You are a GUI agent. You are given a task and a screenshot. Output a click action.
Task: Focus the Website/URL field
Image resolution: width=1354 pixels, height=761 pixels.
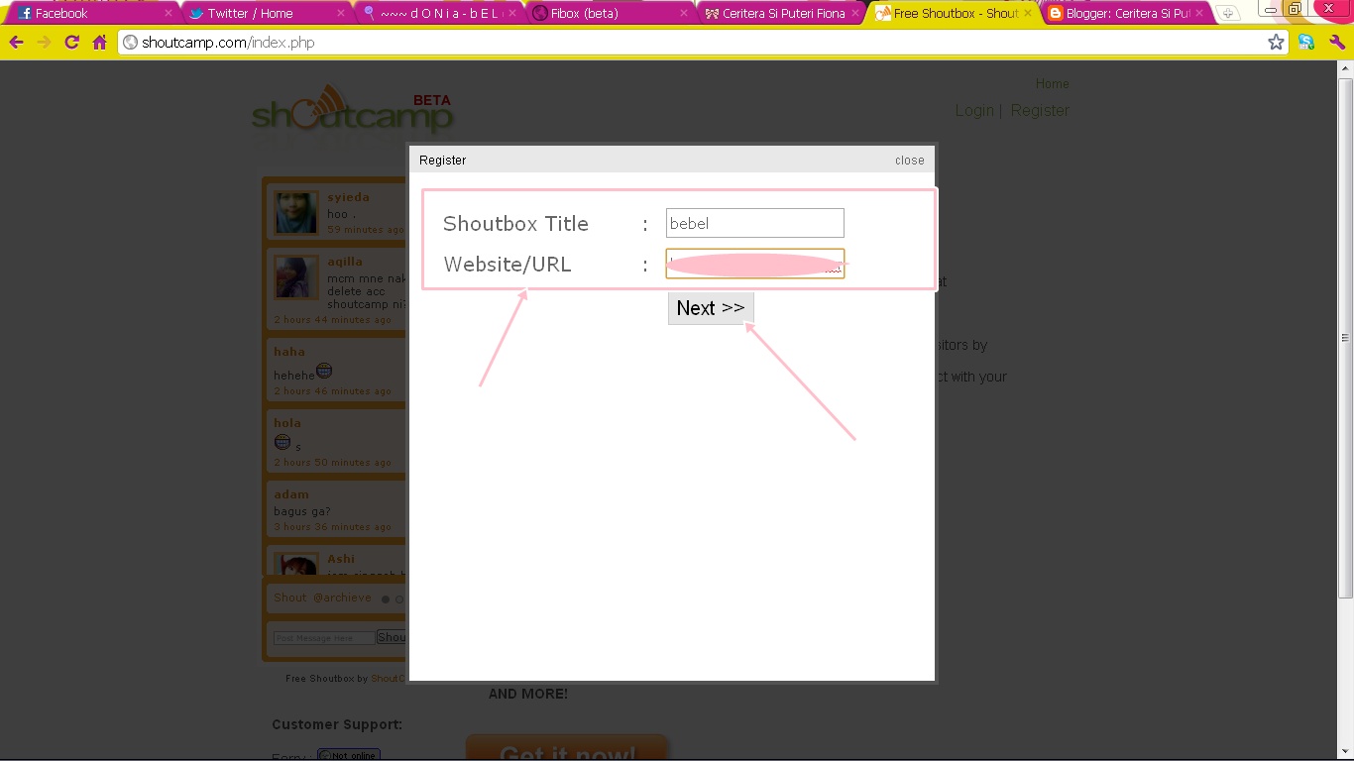tap(754, 264)
